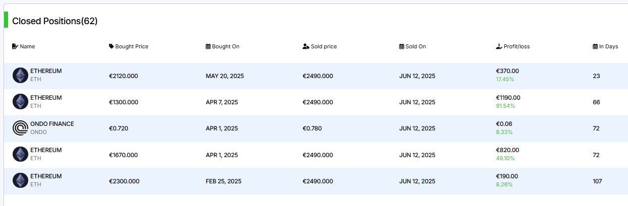Click the 107 days value

tap(597, 181)
